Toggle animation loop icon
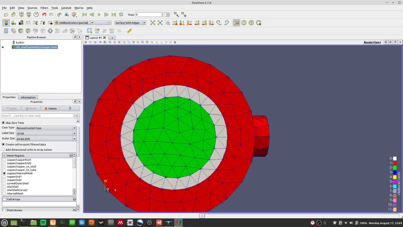Viewport: 403px width, 227px height. [x=121, y=15]
